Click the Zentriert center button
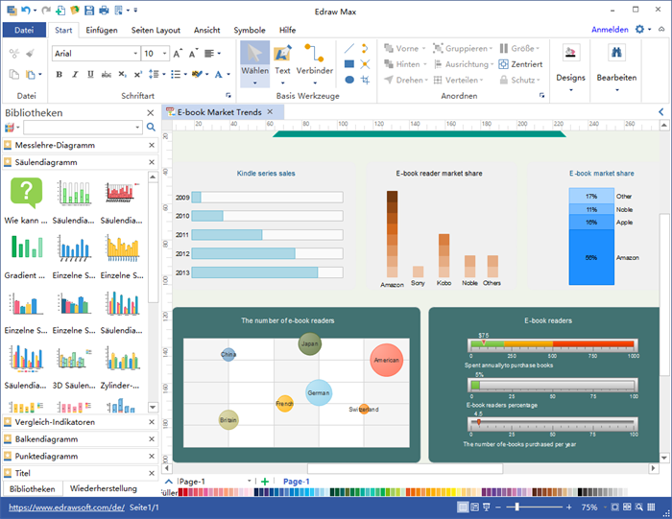The image size is (672, 519). (520, 64)
